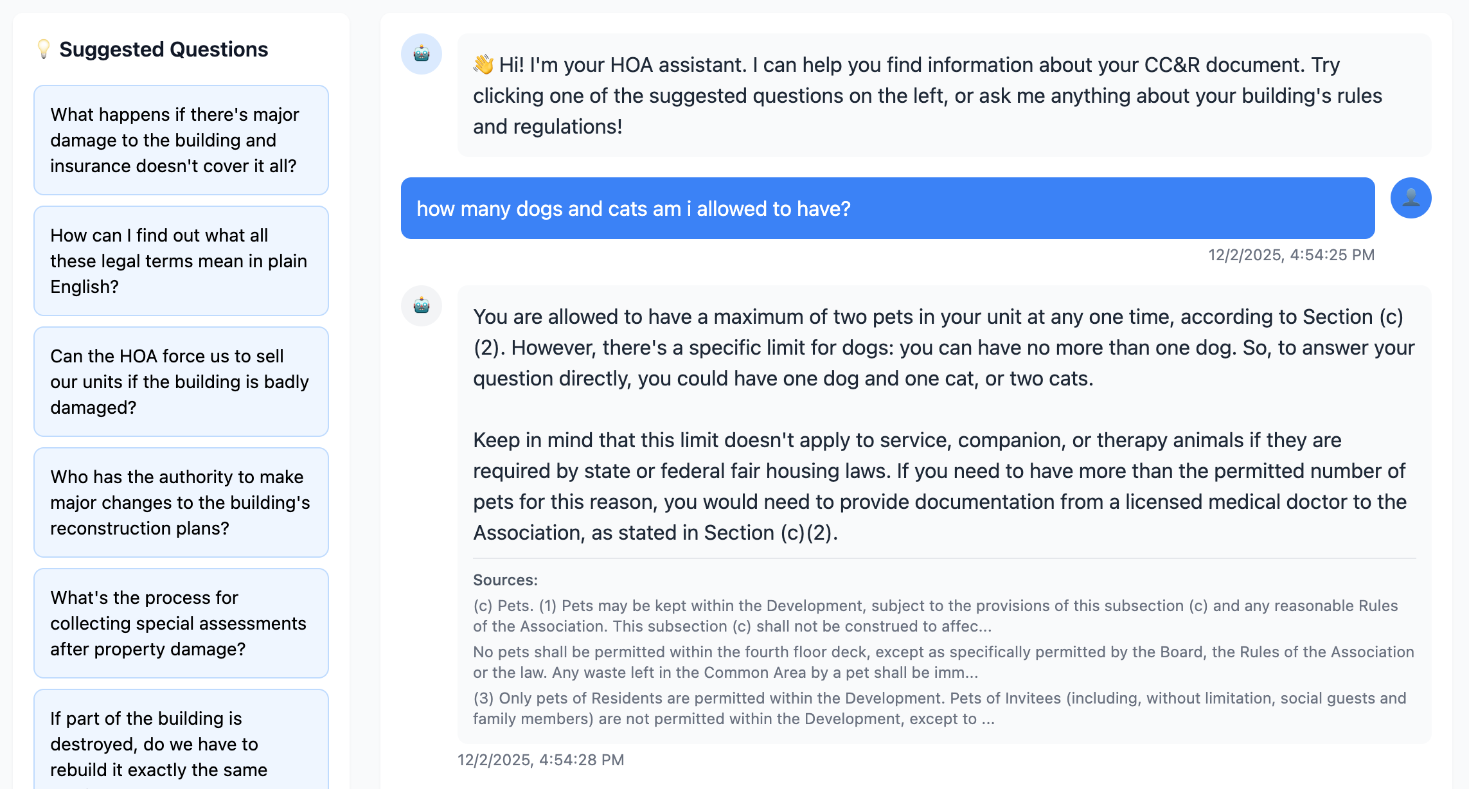Click the lightbulb icon beside Suggested Questions
Screen dimensions: 1469x789
[44, 49]
